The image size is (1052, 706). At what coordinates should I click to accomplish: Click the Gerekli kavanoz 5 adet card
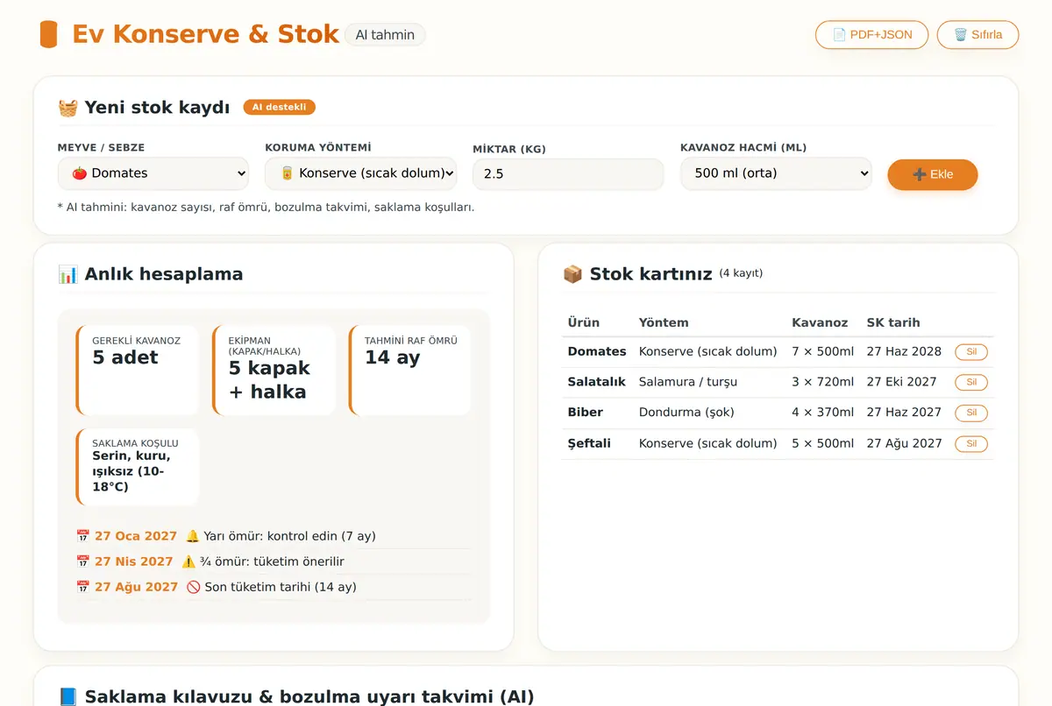(137, 371)
